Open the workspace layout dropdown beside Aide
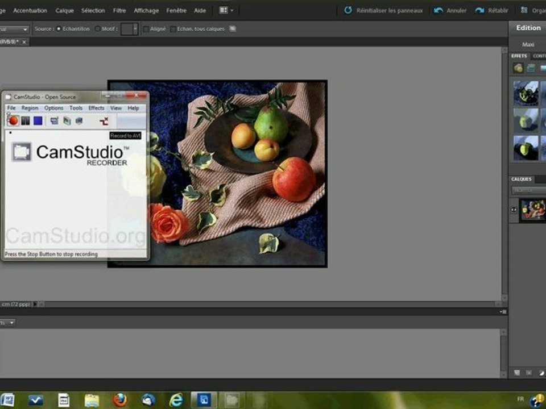546x409 pixels. pos(226,10)
